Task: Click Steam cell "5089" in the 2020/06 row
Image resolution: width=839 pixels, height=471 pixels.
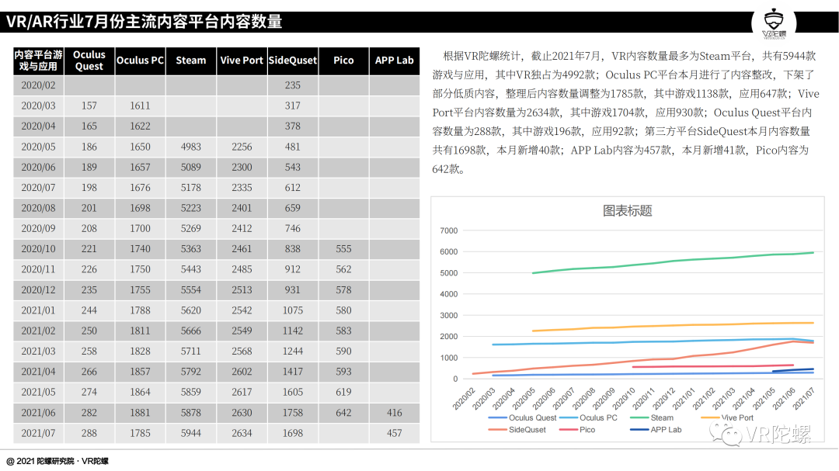Action: (191, 167)
